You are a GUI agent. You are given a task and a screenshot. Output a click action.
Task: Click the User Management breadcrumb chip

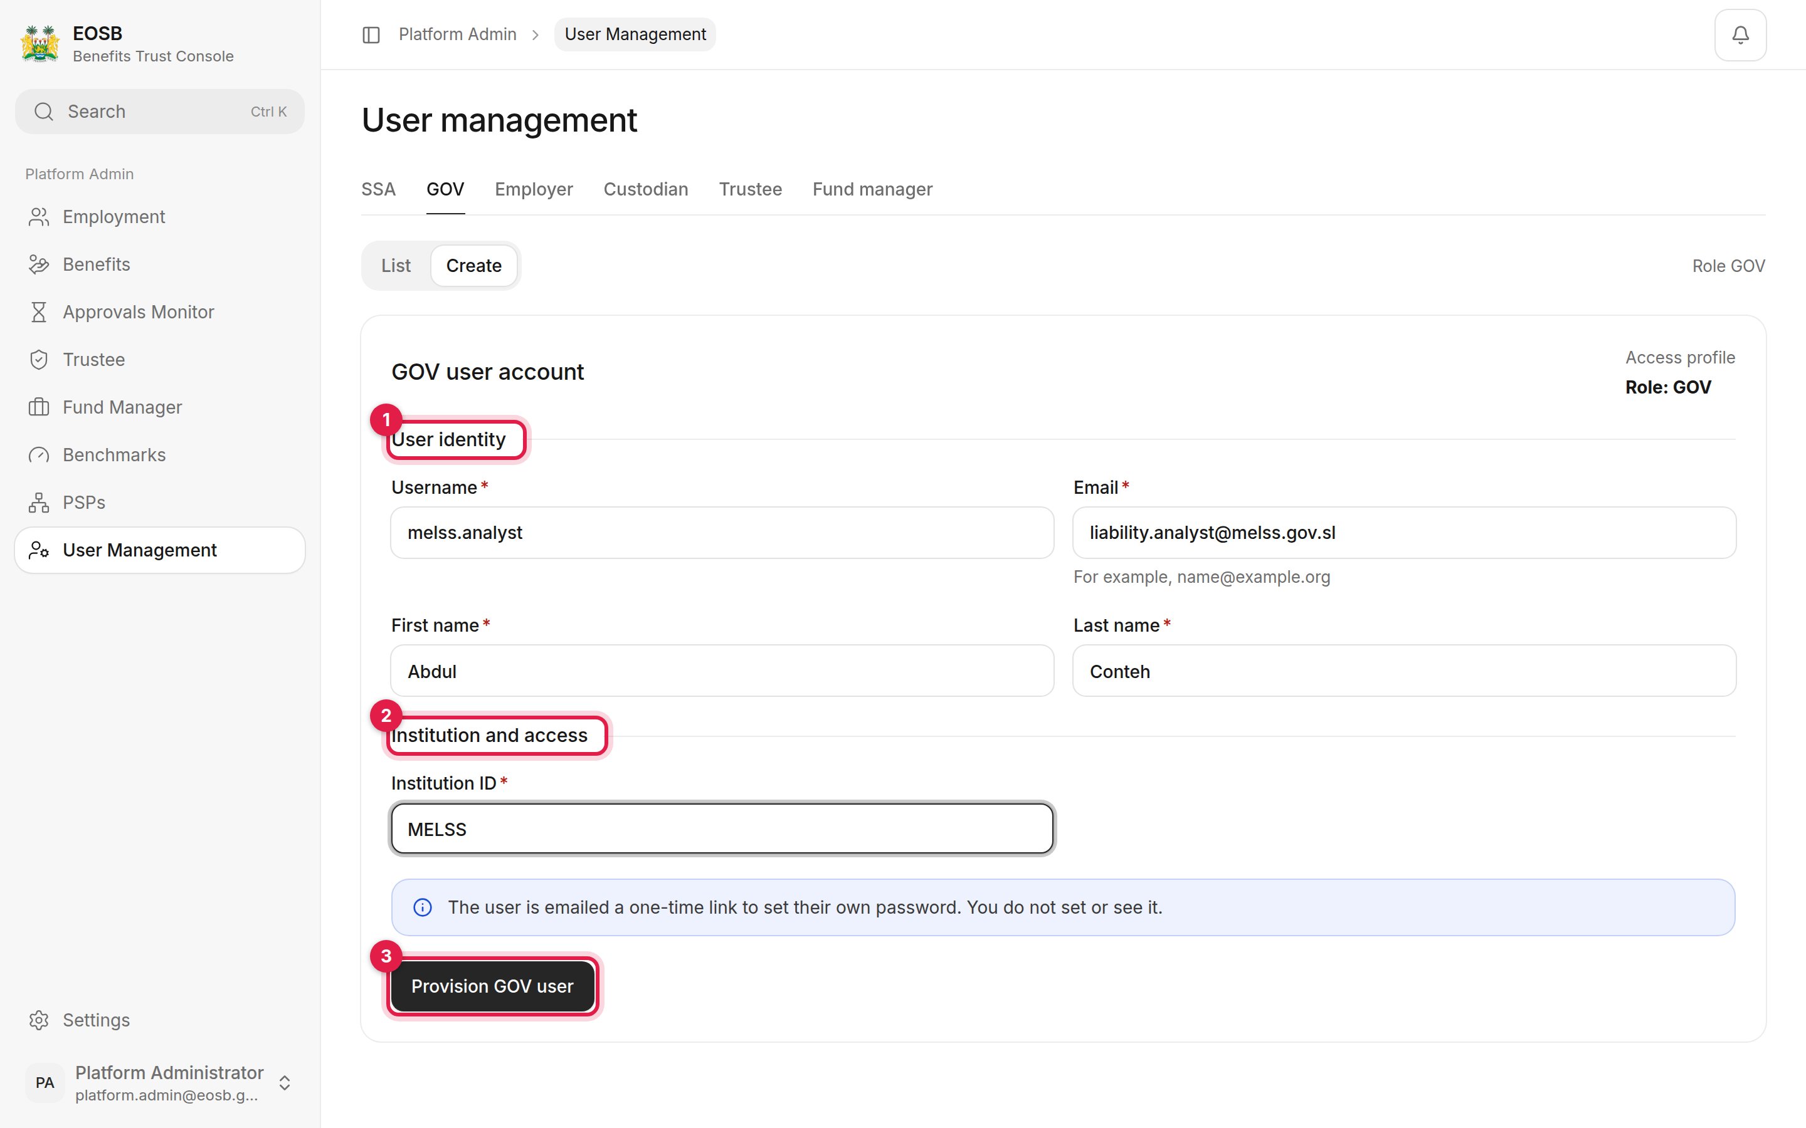(x=635, y=34)
